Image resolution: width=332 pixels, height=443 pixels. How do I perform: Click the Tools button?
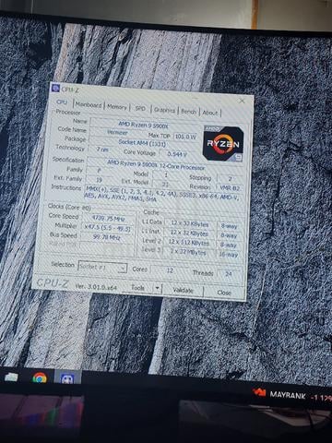pyautogui.click(x=138, y=288)
